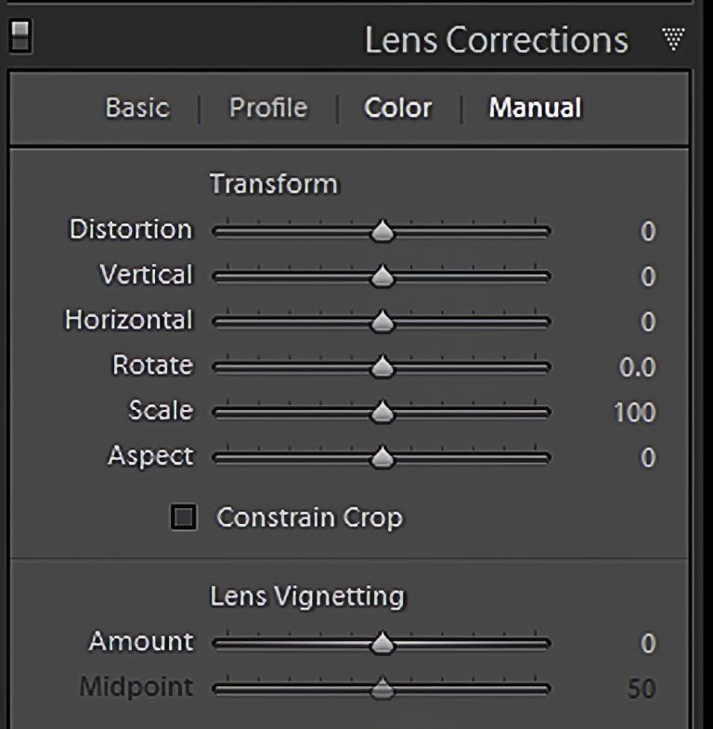
Task: Click the Midpoint label
Action: point(136,687)
